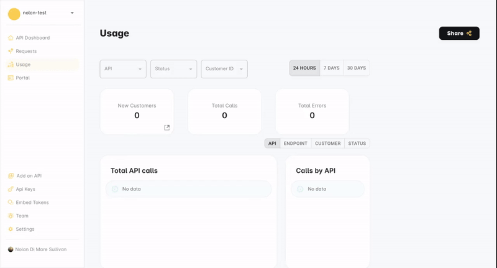The image size is (497, 268).
Task: Click the Team icon in sidebar
Action: tap(11, 216)
